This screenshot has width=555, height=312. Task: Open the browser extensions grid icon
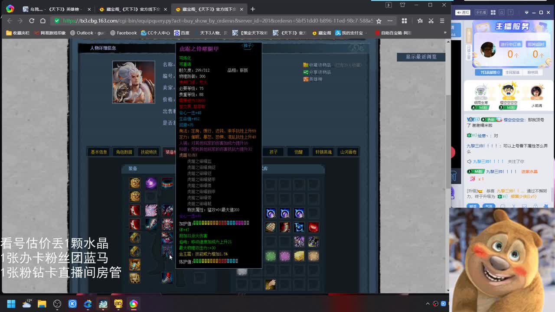pos(404,21)
